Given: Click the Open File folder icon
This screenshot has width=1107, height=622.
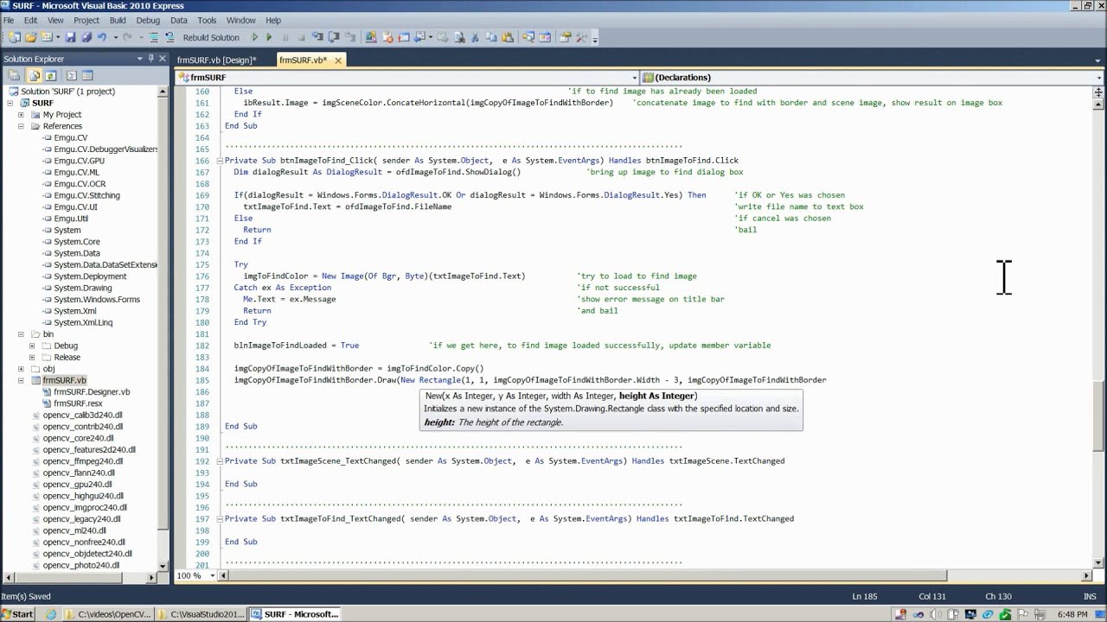Looking at the screenshot, I should 30,38.
